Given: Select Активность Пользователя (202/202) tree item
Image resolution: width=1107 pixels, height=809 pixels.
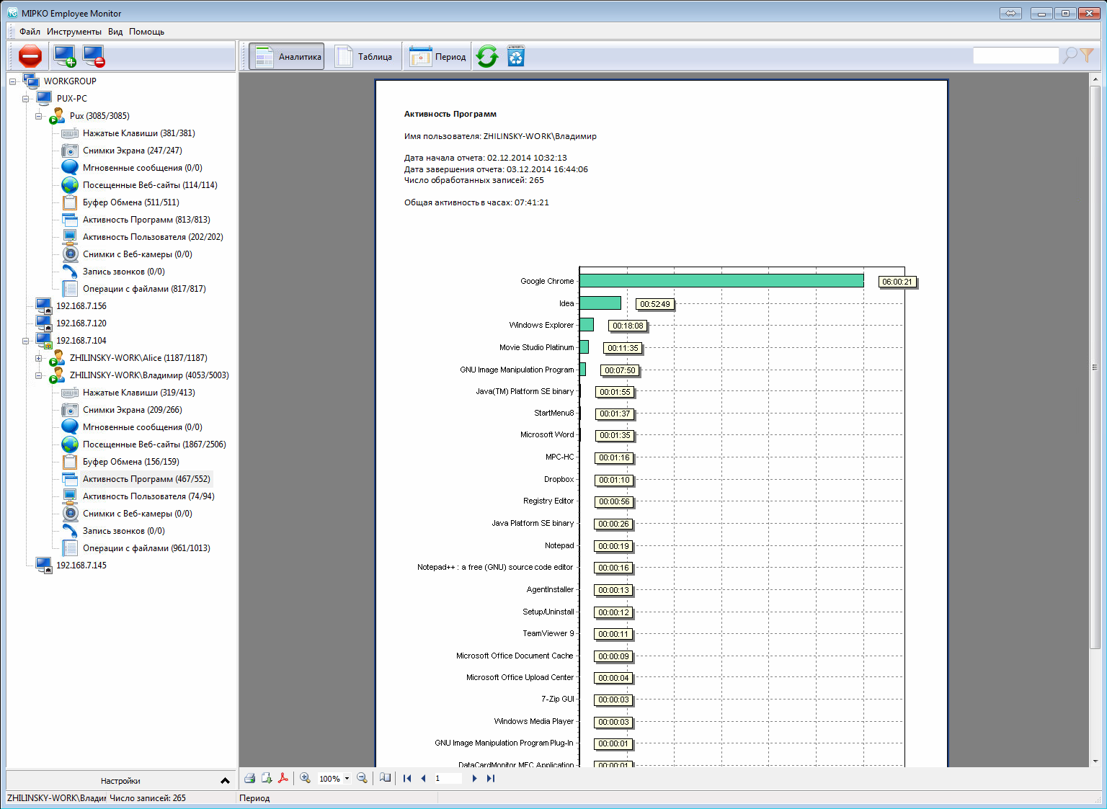Looking at the screenshot, I should click(x=153, y=237).
